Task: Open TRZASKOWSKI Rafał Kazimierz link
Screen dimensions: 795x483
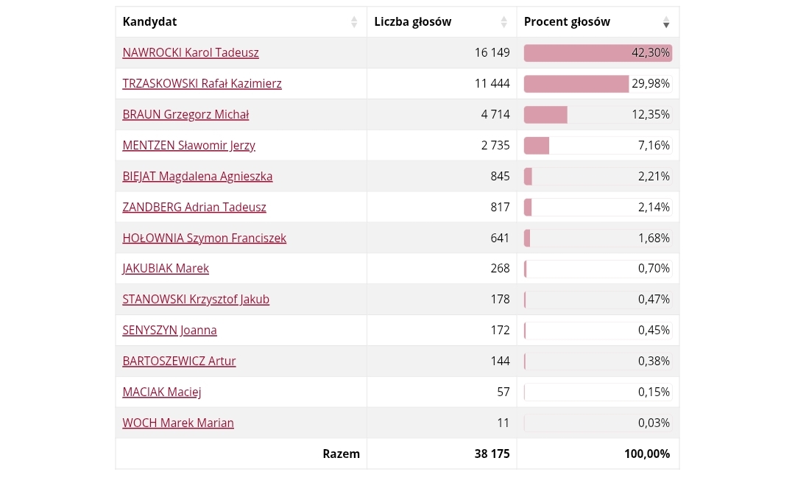Action: pyautogui.click(x=202, y=84)
